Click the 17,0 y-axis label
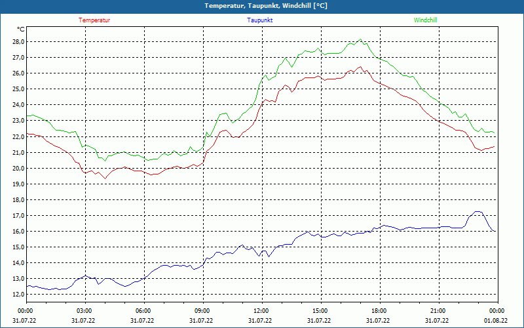The width and height of the screenshot is (524, 328). click(18, 216)
